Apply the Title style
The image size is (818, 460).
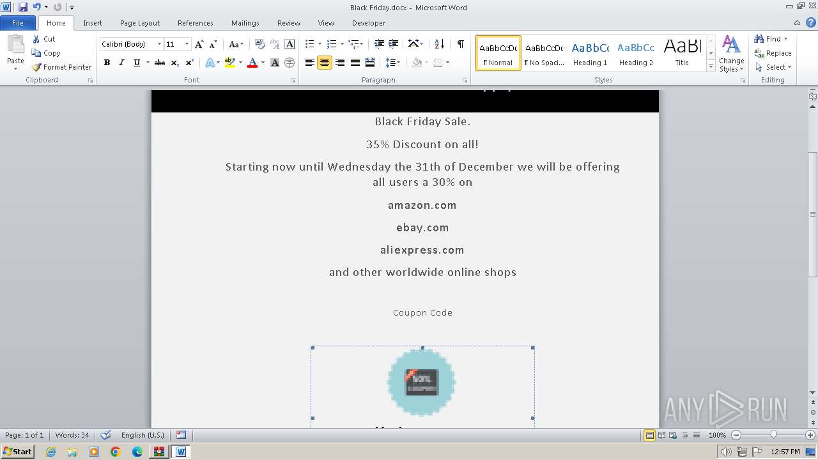[x=682, y=53]
